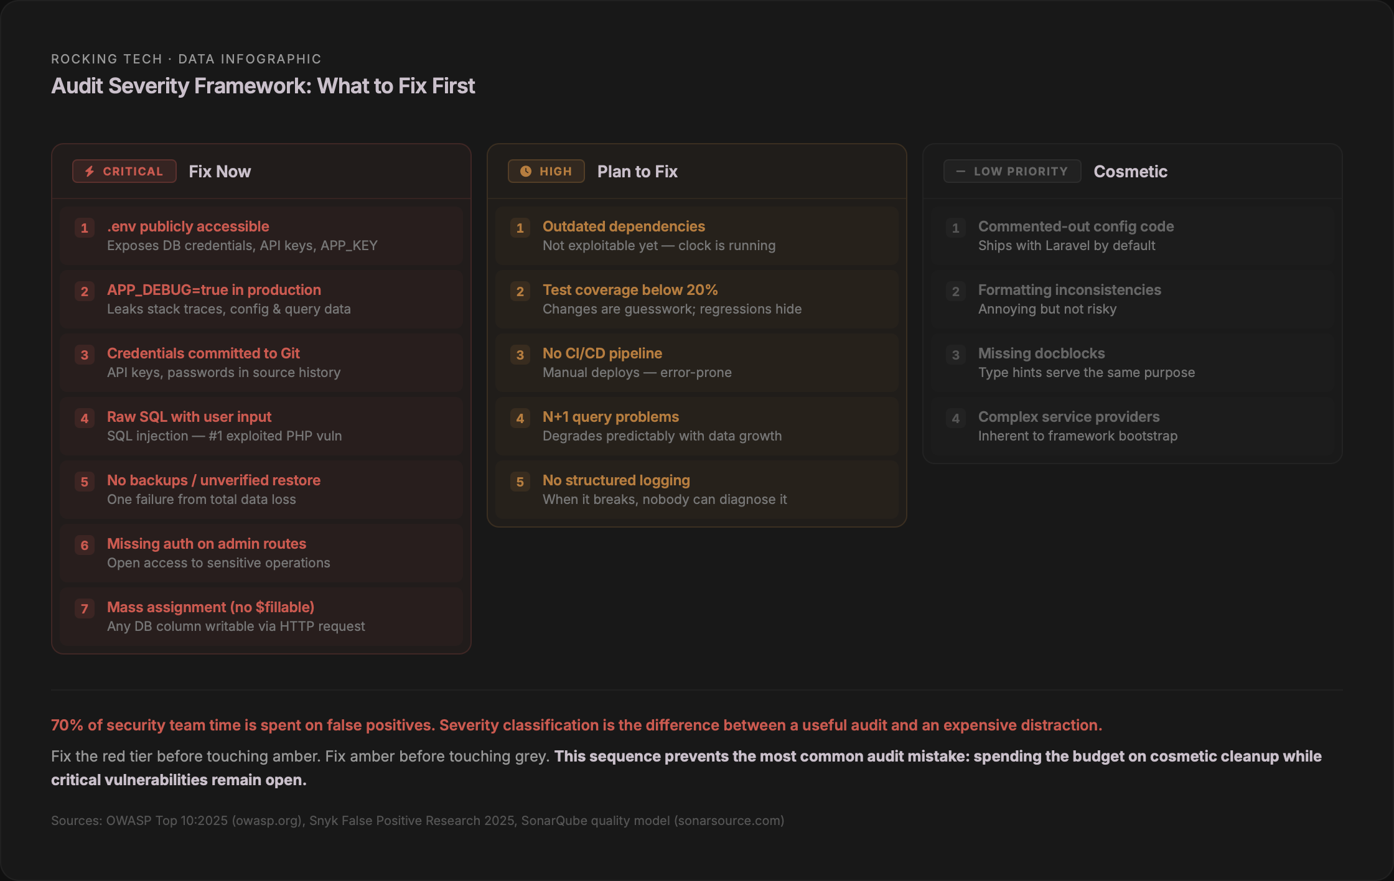Select number badge 1 beside .env publicly accessible

click(x=85, y=228)
